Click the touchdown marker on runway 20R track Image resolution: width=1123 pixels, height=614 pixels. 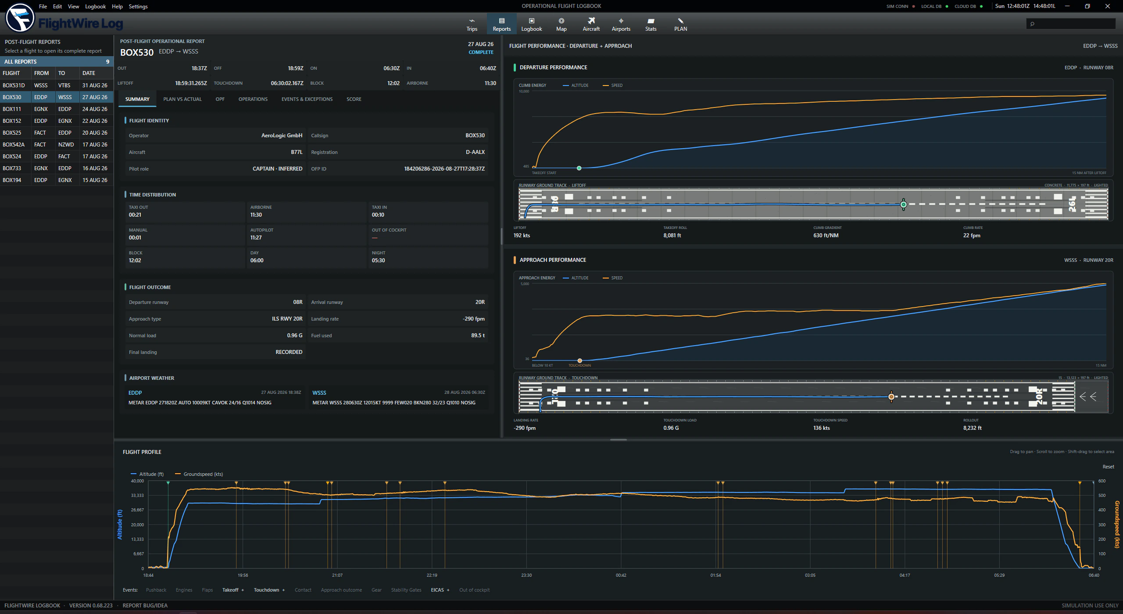(891, 397)
